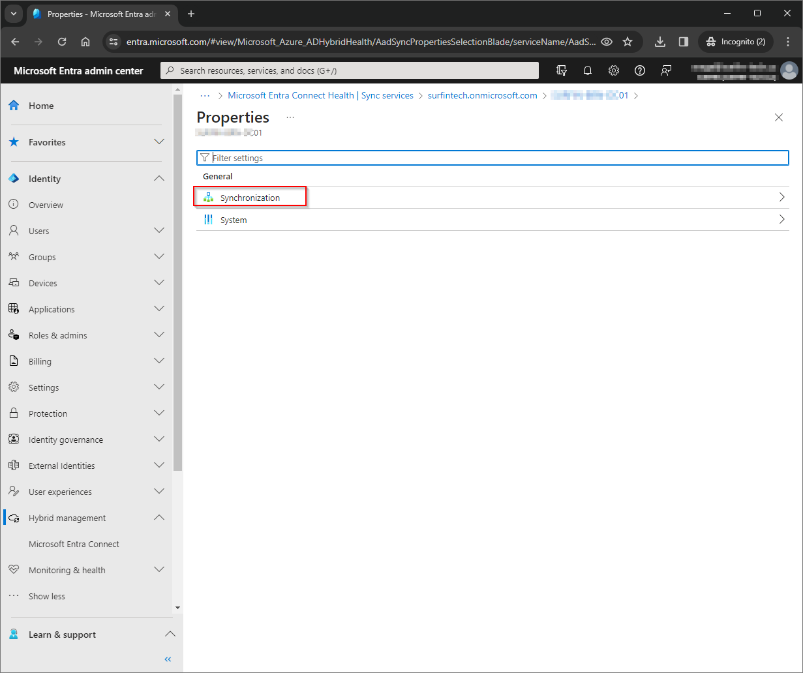Expand breadcrumb ellipsis
Screen dimensions: 803x673
[205, 95]
